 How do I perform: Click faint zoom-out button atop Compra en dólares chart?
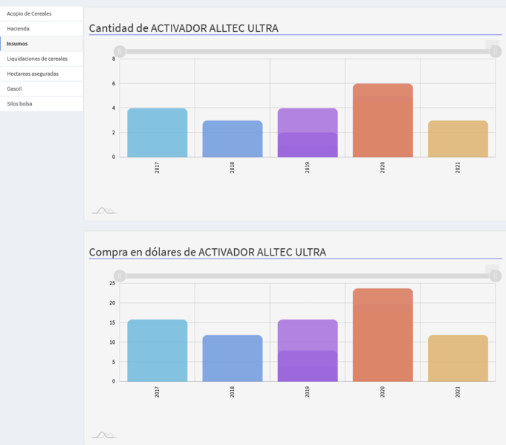pos(492,269)
